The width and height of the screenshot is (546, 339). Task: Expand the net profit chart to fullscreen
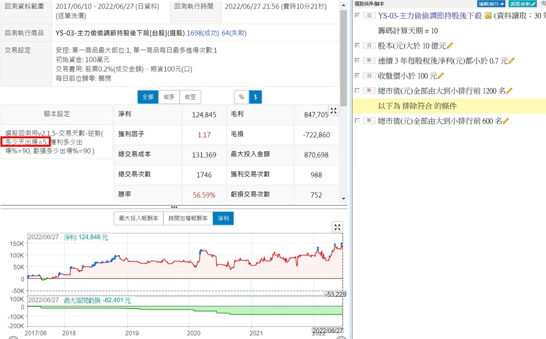pos(337,227)
